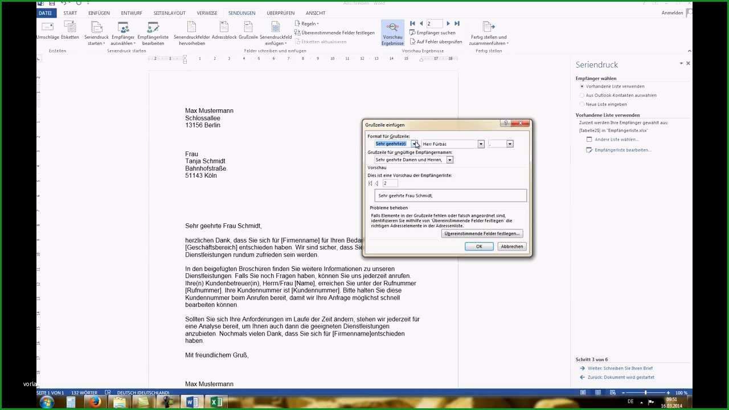Switch to the START tab

[70, 13]
